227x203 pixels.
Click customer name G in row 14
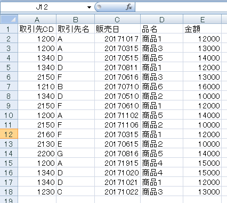tap(76, 154)
